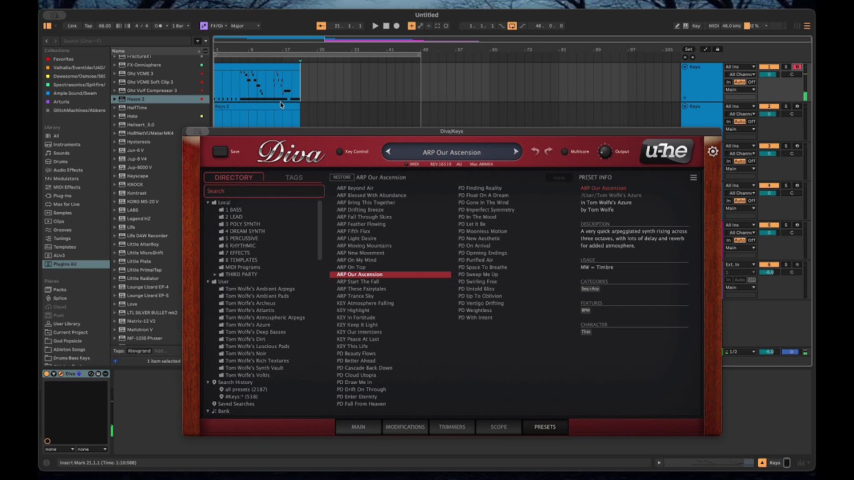
Task: Open the 1 Bar quantization dropdown
Action: [179, 26]
